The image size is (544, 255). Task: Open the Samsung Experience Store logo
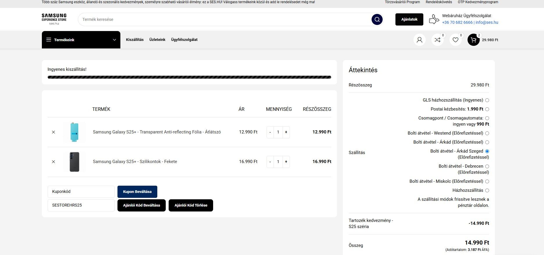(54, 19)
